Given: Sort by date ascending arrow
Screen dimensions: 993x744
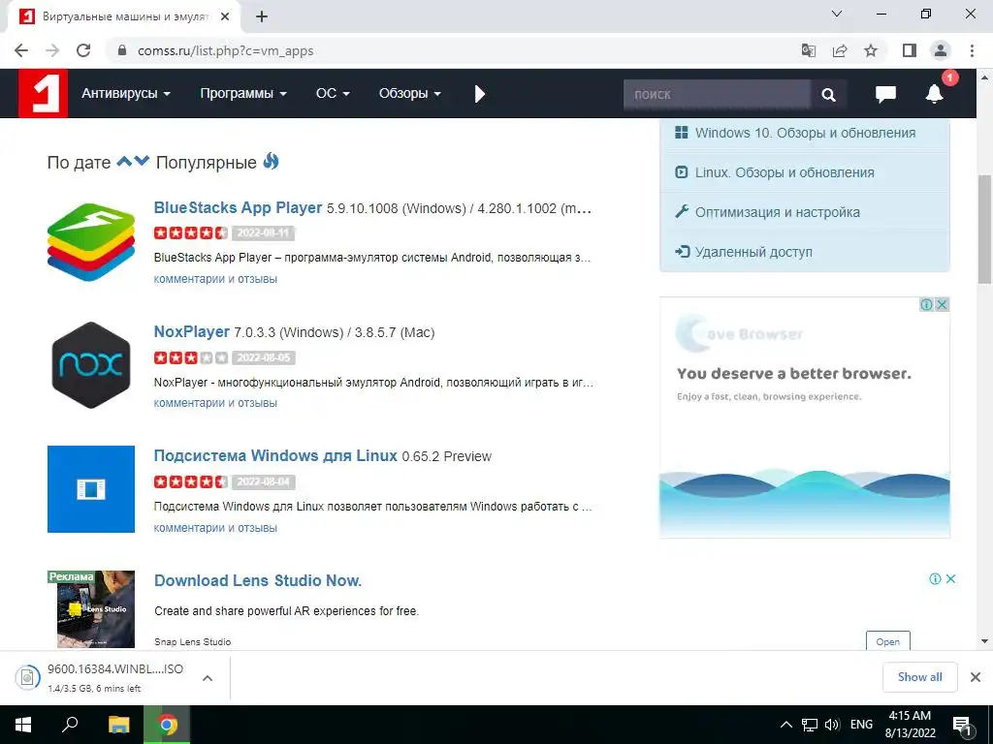Looking at the screenshot, I should (x=124, y=162).
